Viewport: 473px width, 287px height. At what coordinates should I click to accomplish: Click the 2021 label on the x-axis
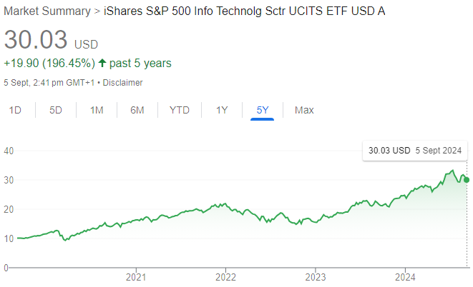click(136, 277)
